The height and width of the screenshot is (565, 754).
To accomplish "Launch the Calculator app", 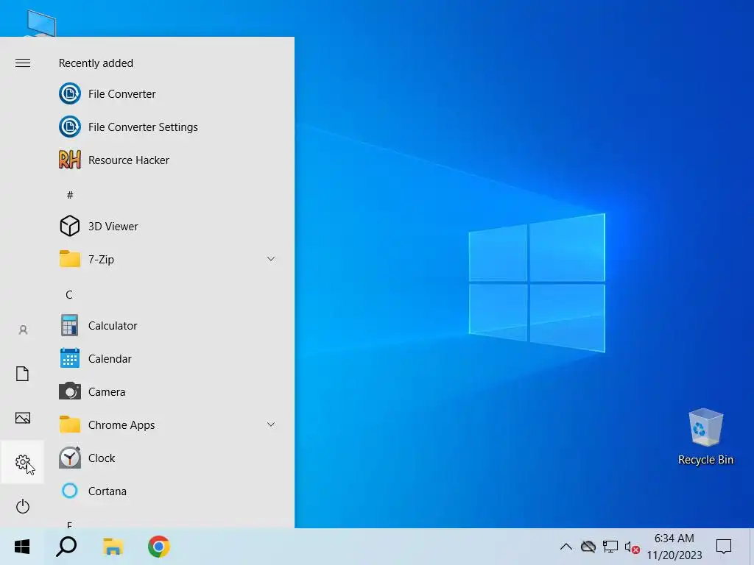I will (167, 326).
